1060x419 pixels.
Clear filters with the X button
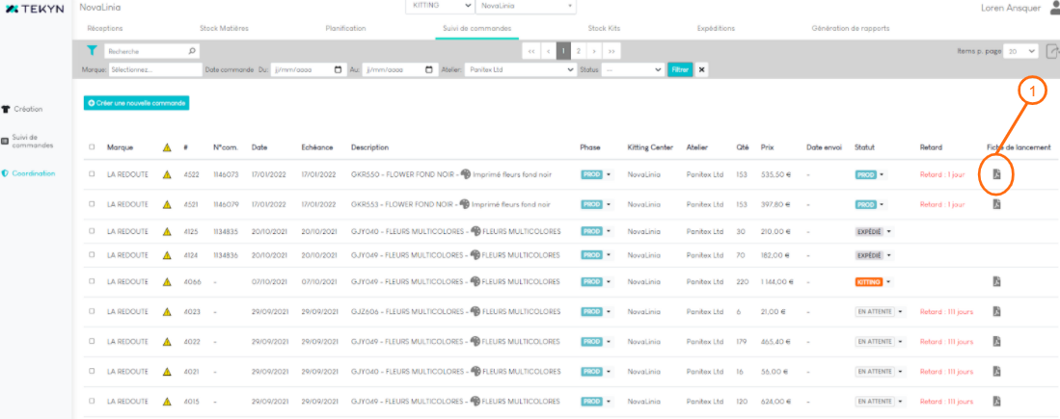point(702,69)
